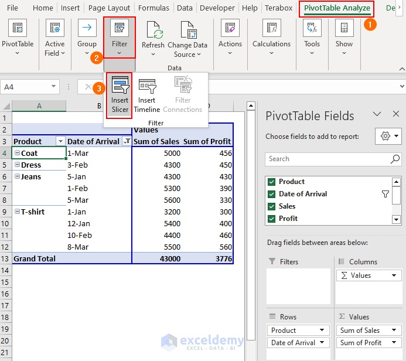The image size is (406, 361).
Task: Collapse the Jeans group in pivot table
Action: point(17,177)
